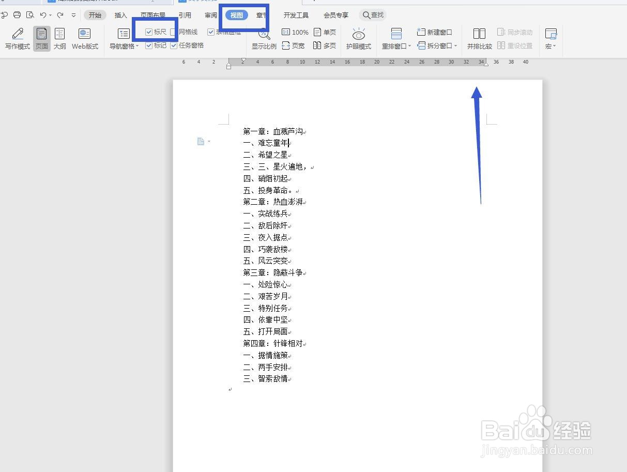Open the Navigation Pane (导航窗格) icon

pos(124,34)
